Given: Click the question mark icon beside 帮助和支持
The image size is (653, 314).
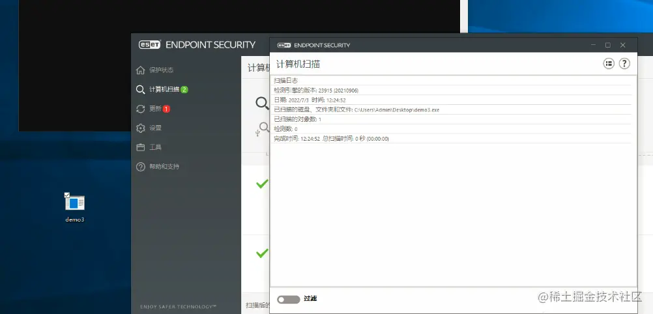Looking at the screenshot, I should click(140, 167).
